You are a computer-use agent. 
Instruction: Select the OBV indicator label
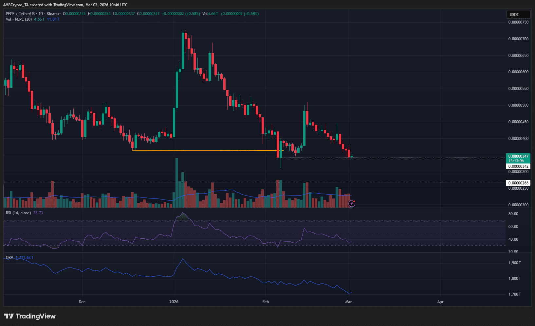[x=9, y=258]
